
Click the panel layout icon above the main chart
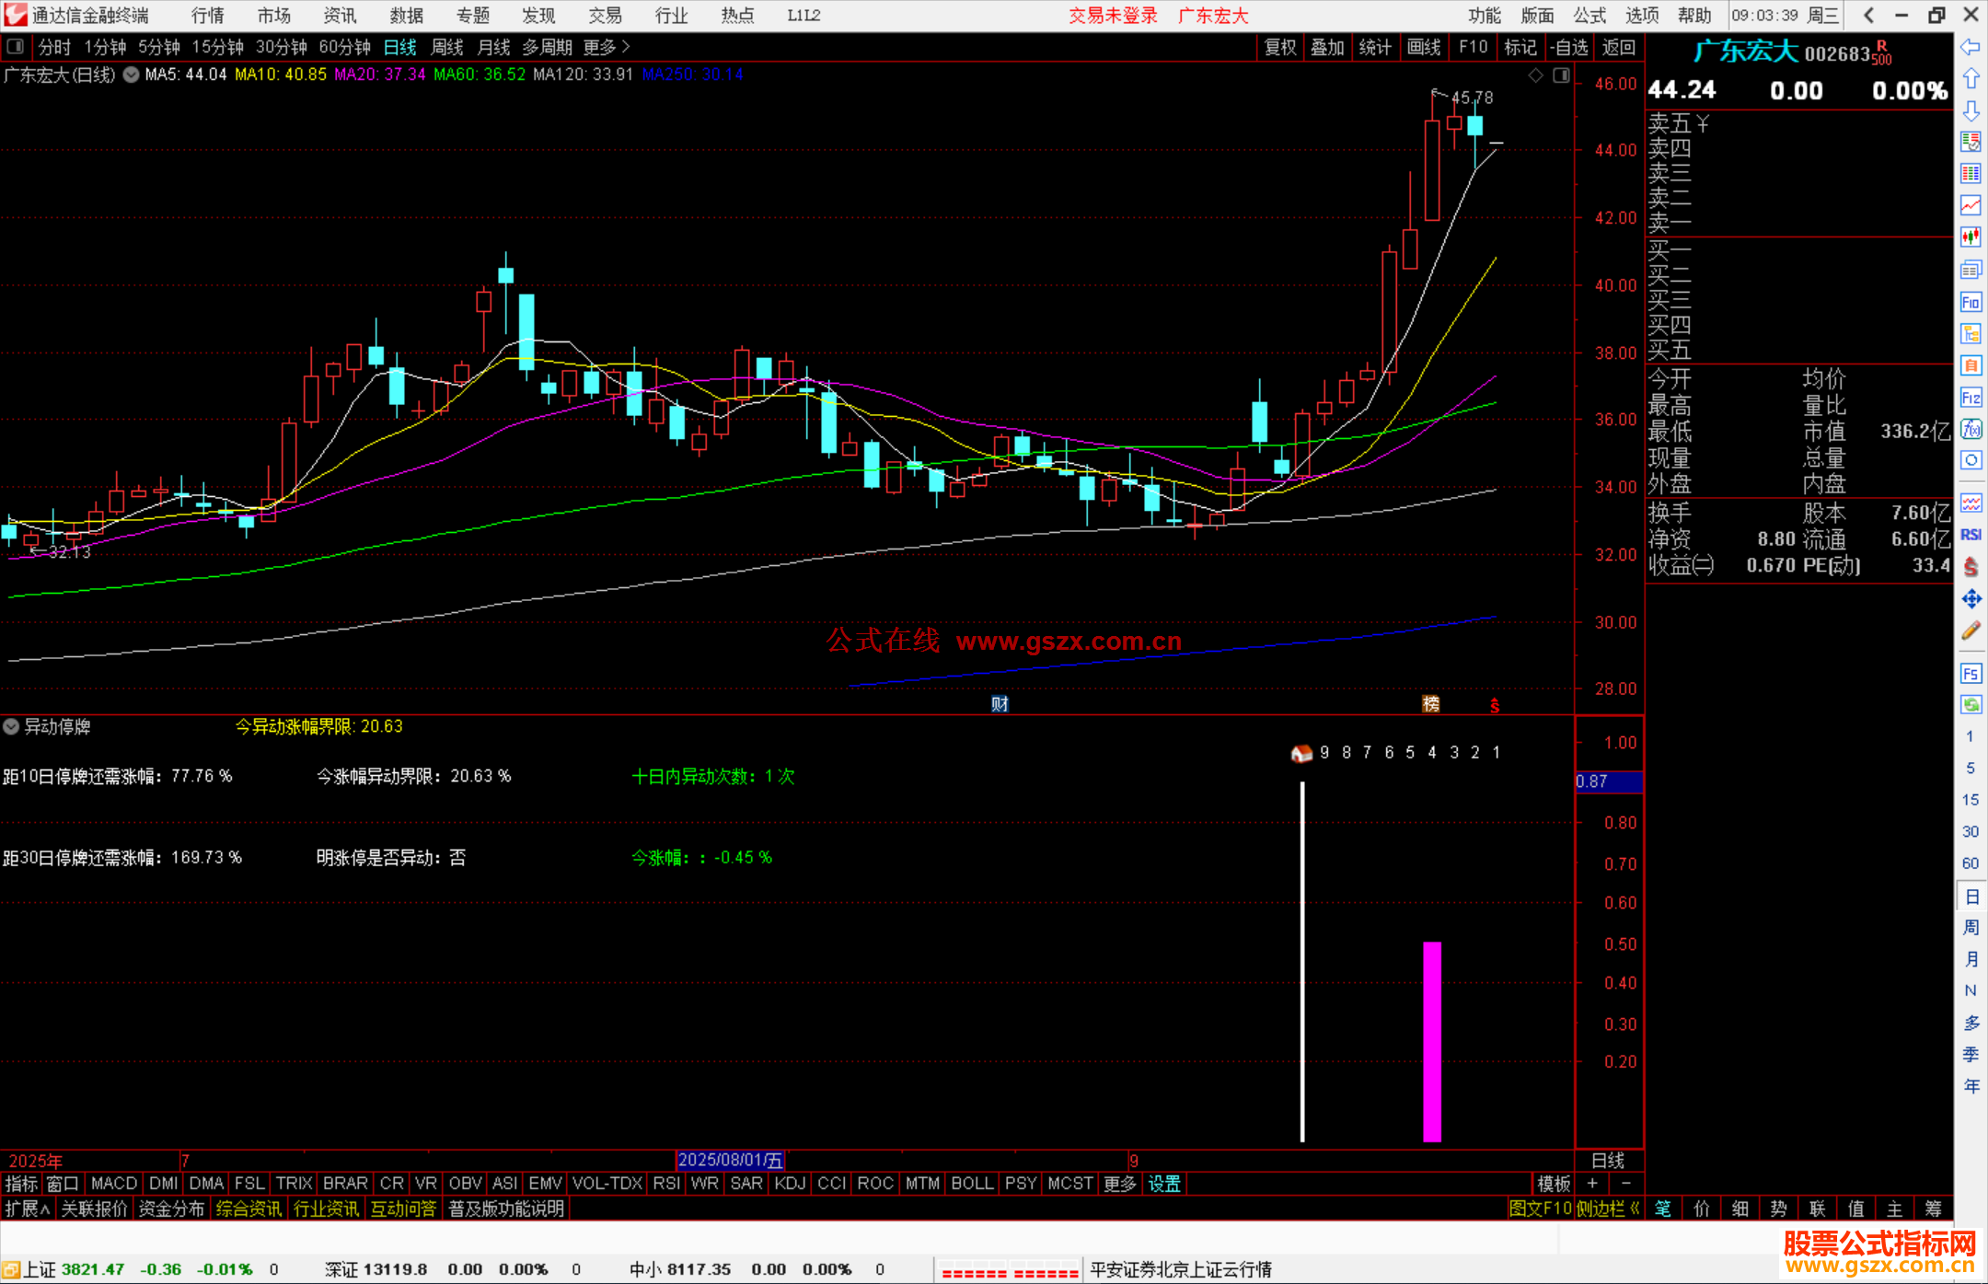click(x=1561, y=75)
